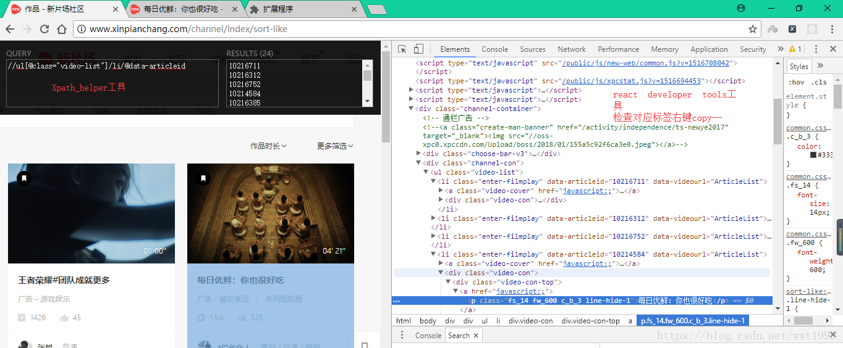Toggle :hov element state panel

click(797, 82)
